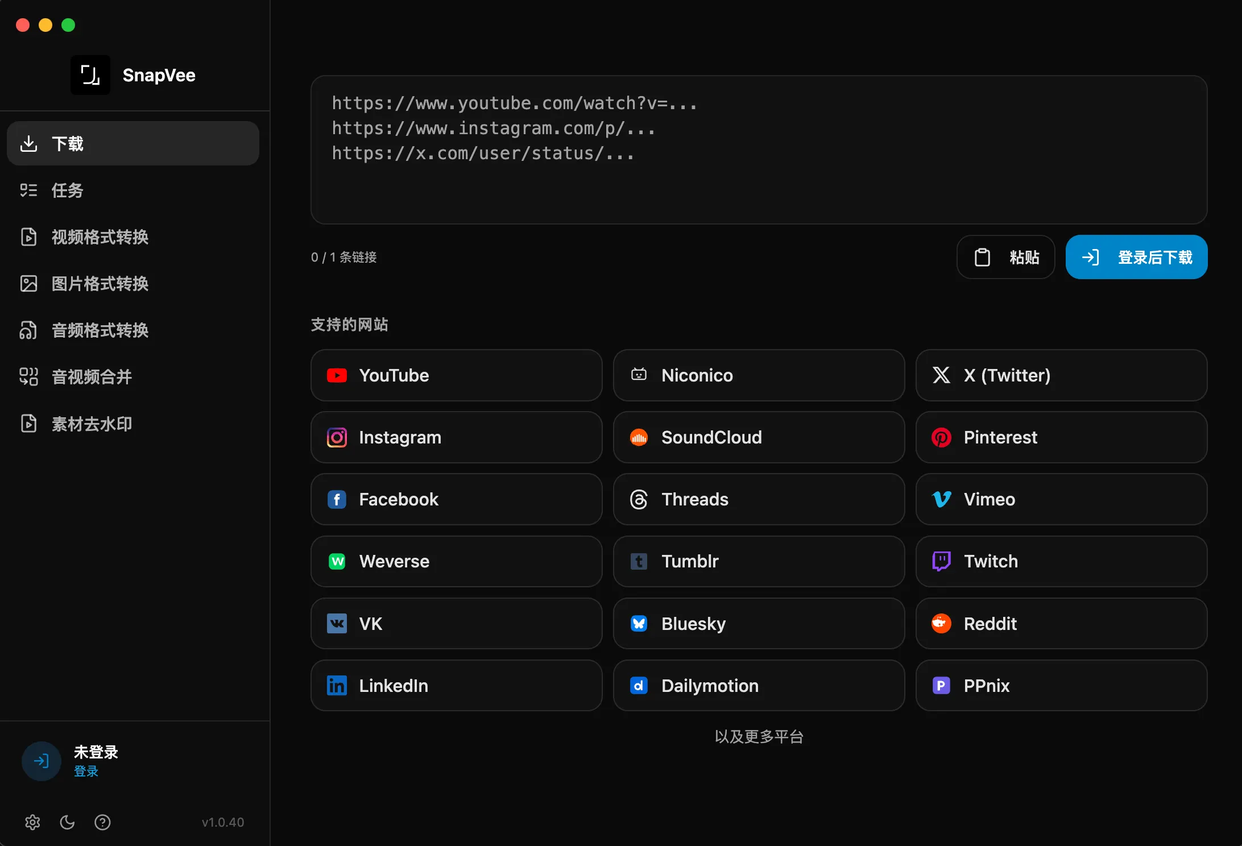Click the Dailymotion logo icon
The height and width of the screenshot is (846, 1242).
tap(639, 685)
